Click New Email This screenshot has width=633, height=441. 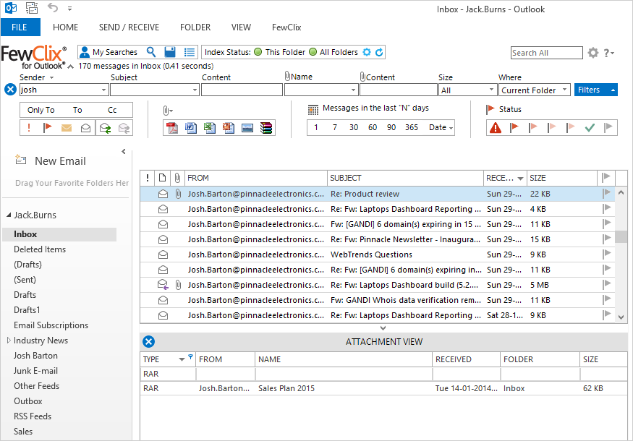click(51, 161)
